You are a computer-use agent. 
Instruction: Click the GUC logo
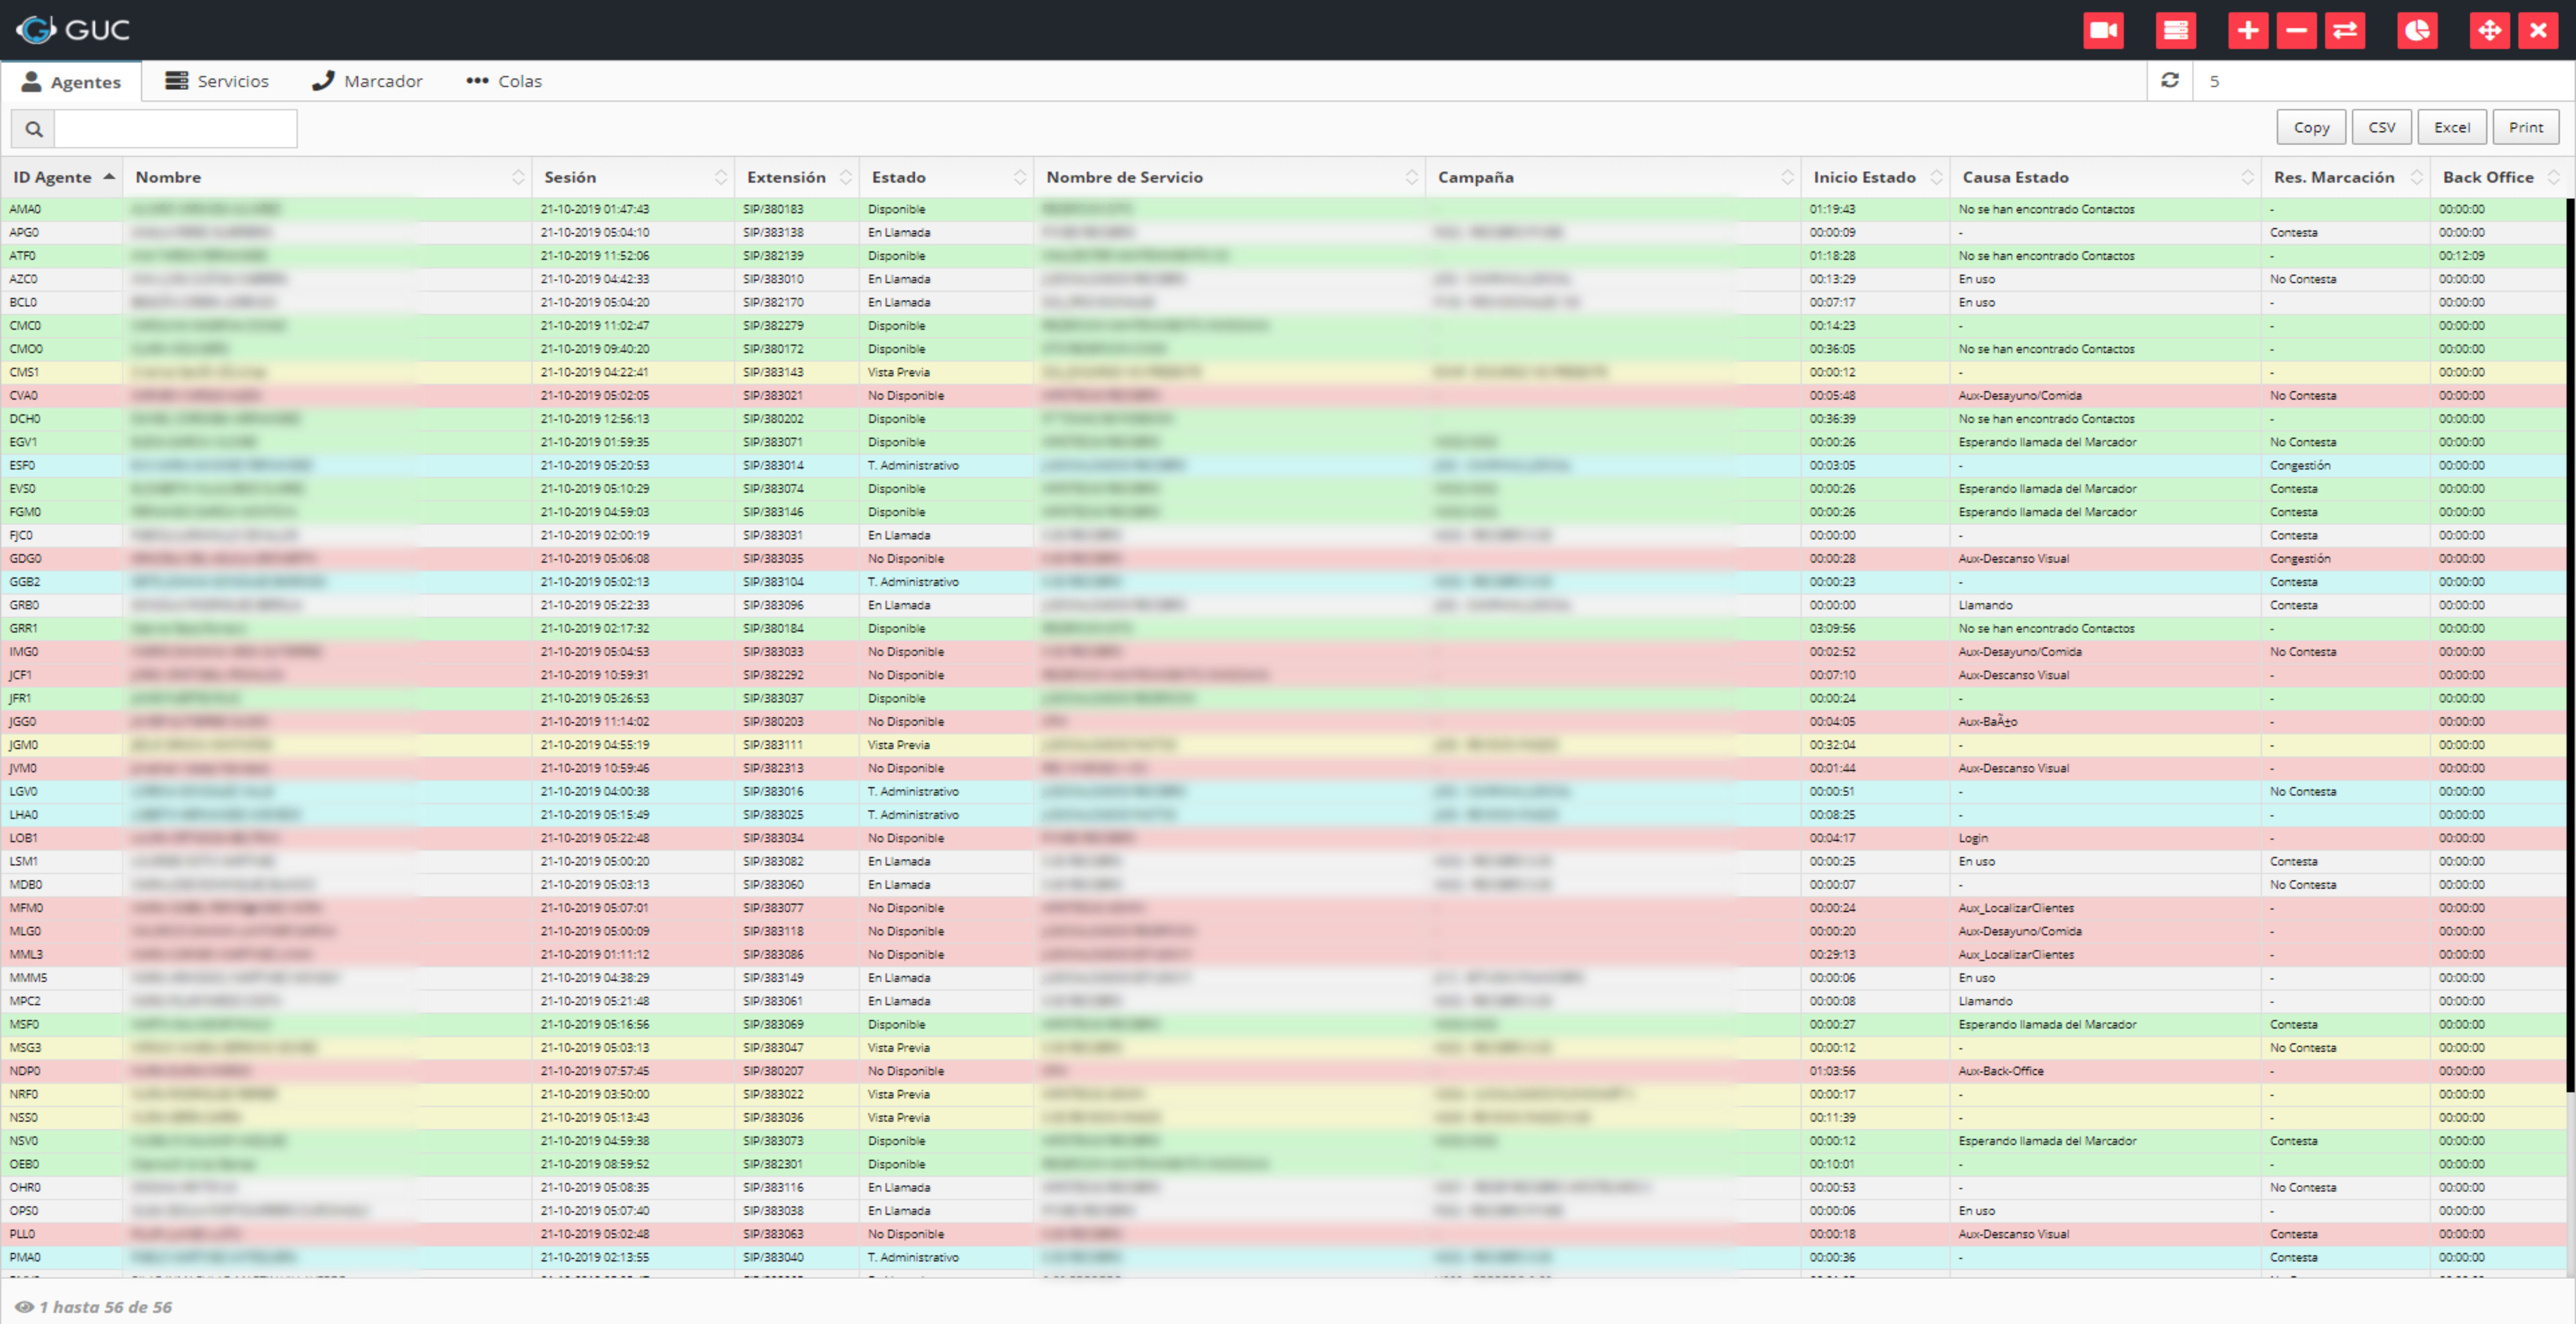tap(73, 30)
